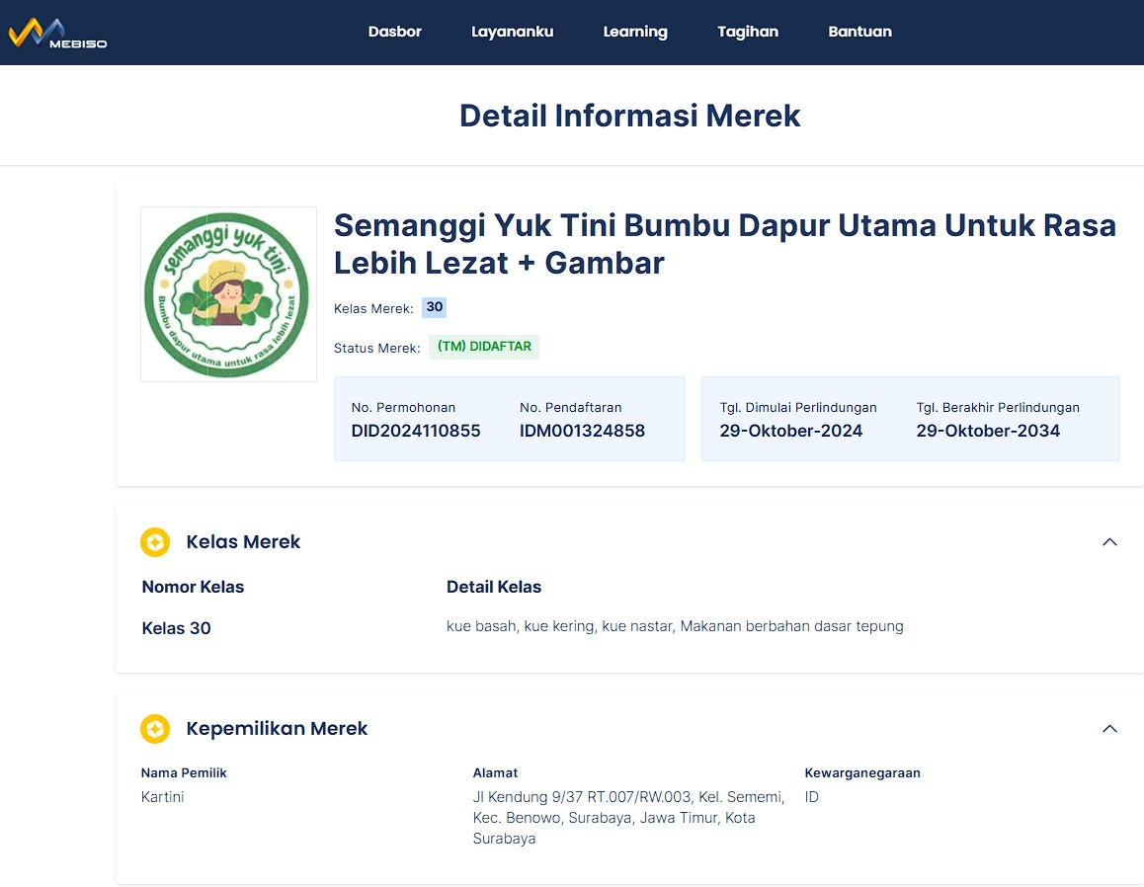
Task: Click the Mebiso logo
Action: point(57,34)
